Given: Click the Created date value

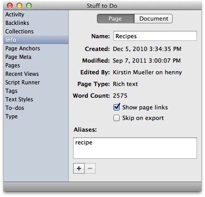Looking at the screenshot, I should click(x=147, y=49).
